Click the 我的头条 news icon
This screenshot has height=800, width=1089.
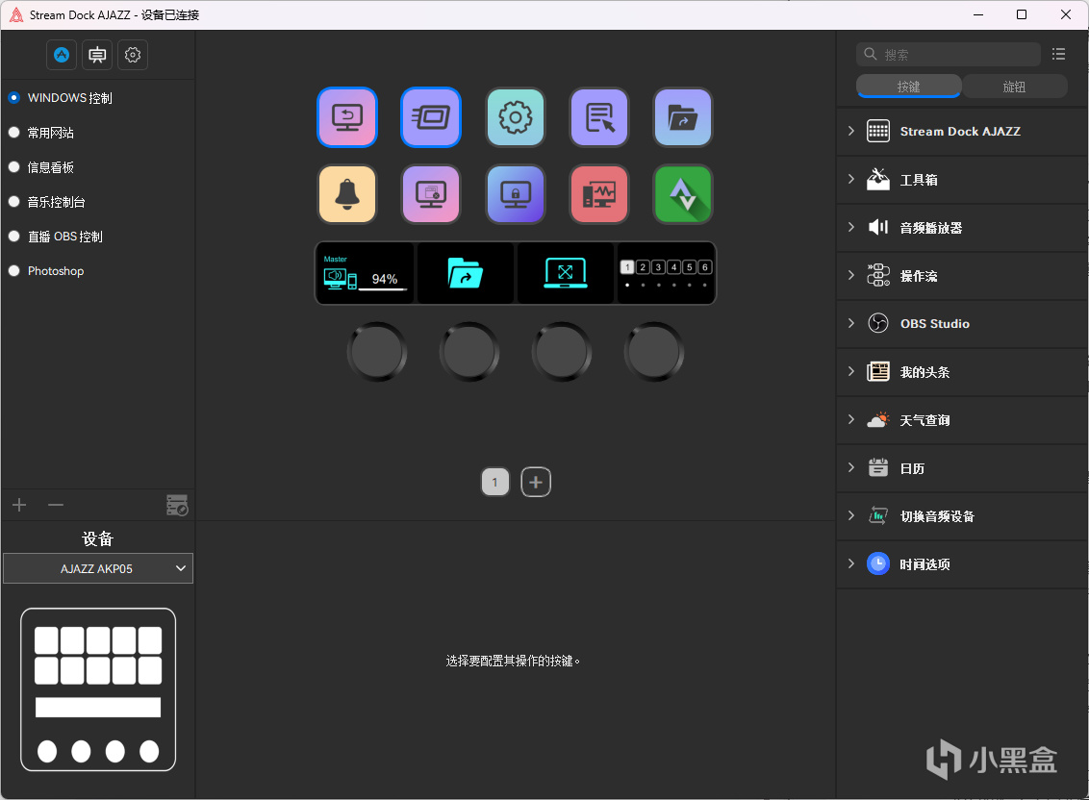tap(878, 371)
